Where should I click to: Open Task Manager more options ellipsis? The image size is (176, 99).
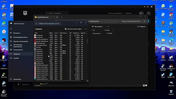pos(86,29)
